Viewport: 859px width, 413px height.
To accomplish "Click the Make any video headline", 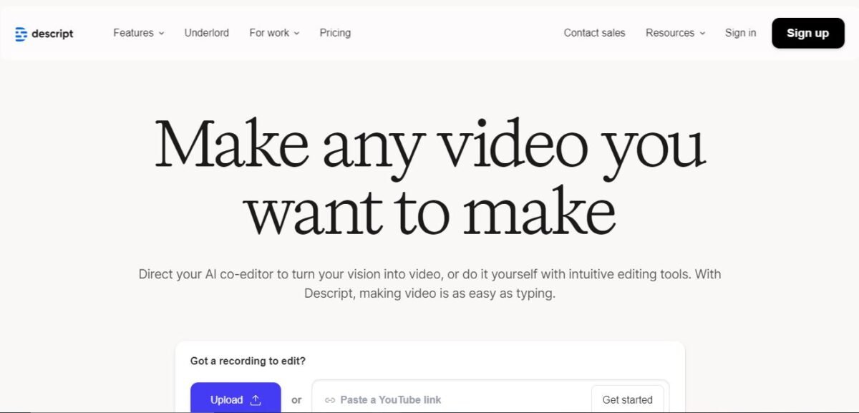I will (x=430, y=175).
